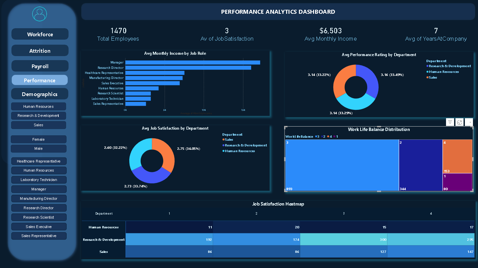Click the 1470 Total Employees card
The width and height of the screenshot is (478, 268).
(x=118, y=35)
